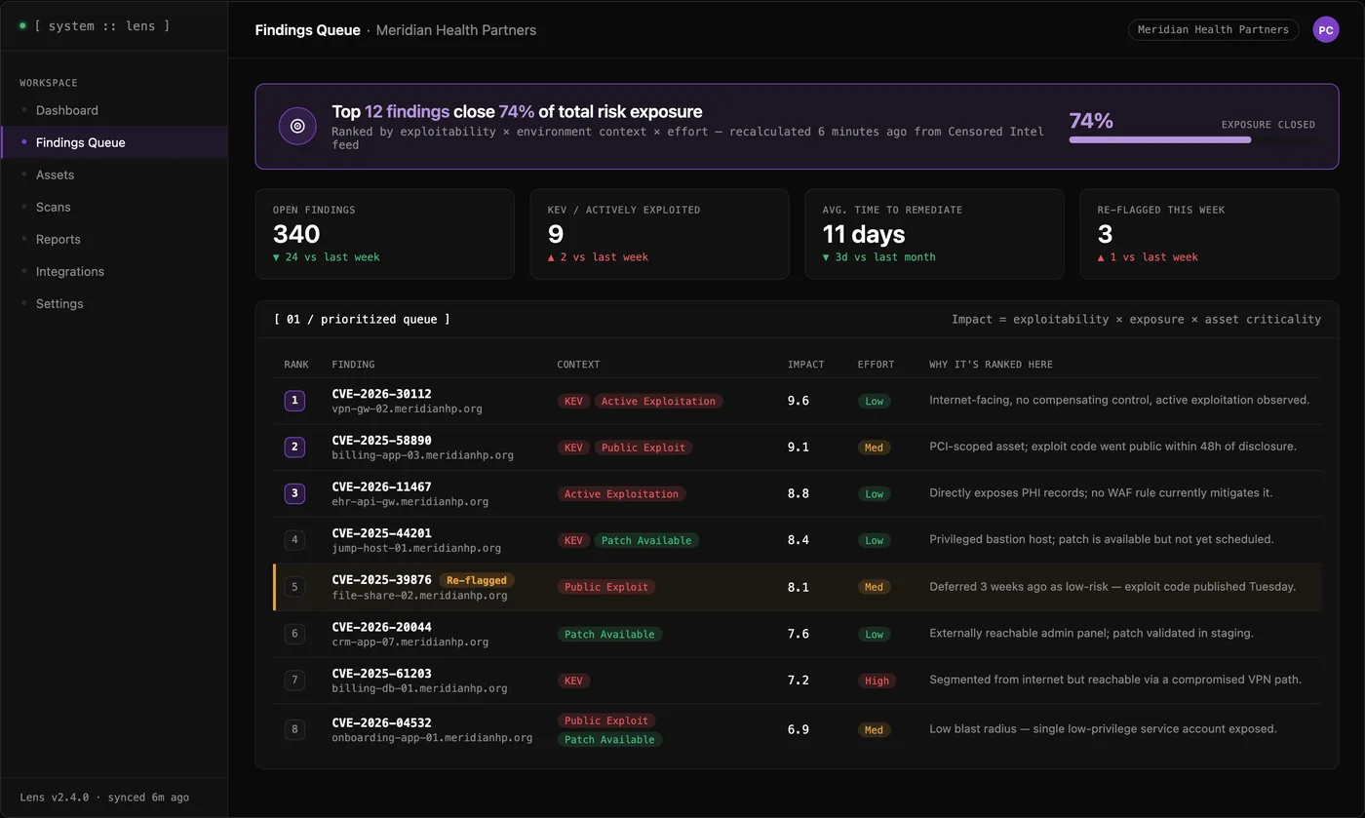Select Findings Queue in the sidebar
This screenshot has width=1365, height=818.
click(x=114, y=142)
